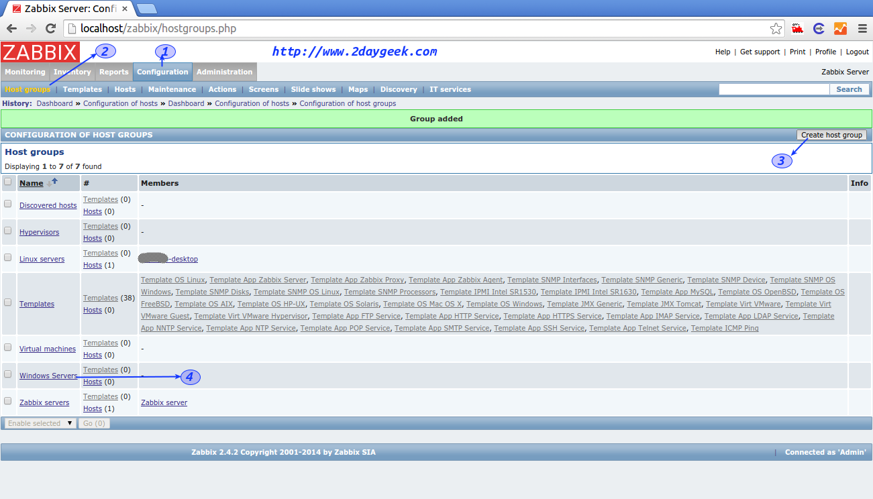Click the blue circular extension icon
Viewport: 873px width, 499px height.
coord(819,28)
